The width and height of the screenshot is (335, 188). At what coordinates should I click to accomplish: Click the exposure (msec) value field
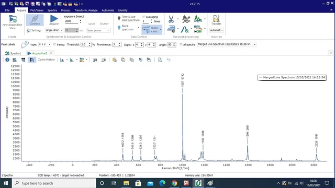coord(71,21)
